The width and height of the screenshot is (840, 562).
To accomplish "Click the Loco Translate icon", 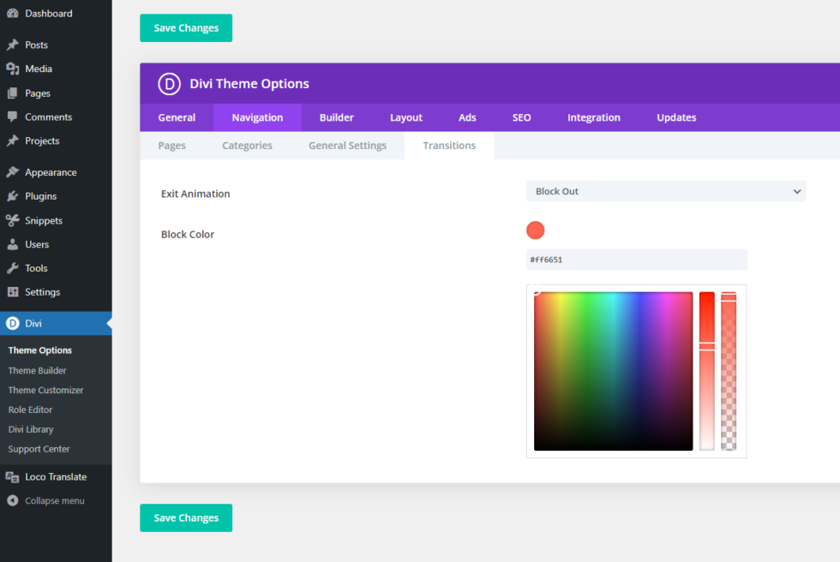I will [12, 476].
